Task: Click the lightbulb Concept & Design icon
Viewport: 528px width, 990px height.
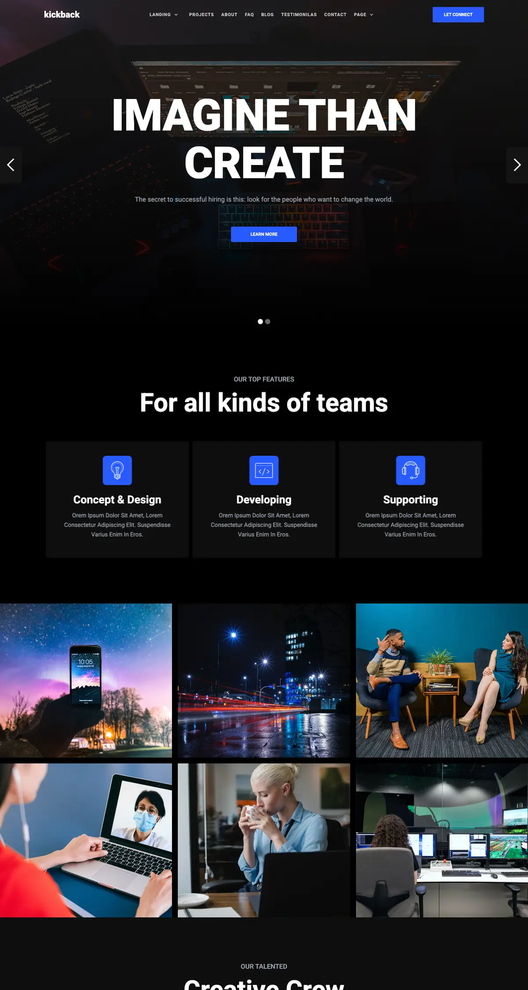Action: (117, 470)
